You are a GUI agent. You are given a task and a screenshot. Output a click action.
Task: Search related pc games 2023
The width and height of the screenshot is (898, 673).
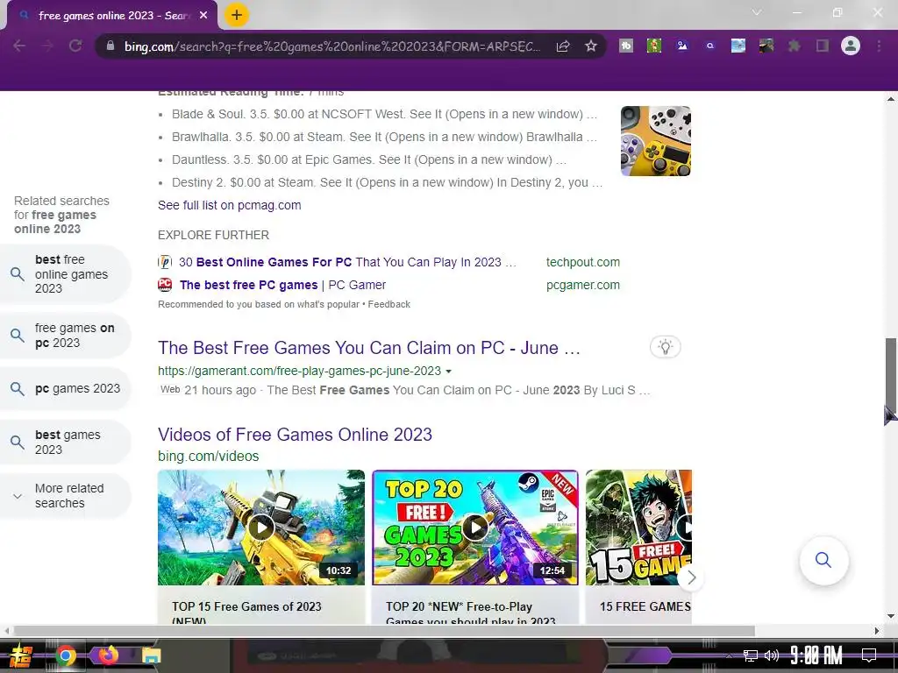(x=65, y=388)
